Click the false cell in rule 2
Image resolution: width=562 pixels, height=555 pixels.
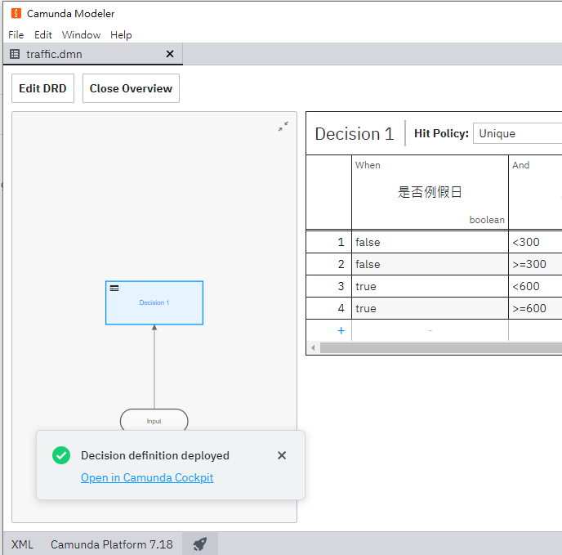[430, 264]
